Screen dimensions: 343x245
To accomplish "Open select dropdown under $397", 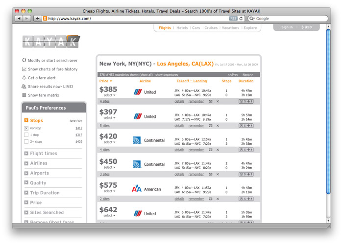I will click(x=109, y=118).
